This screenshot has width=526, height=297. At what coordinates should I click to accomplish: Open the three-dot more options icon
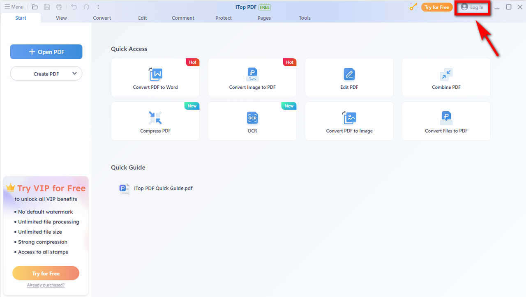click(98, 7)
